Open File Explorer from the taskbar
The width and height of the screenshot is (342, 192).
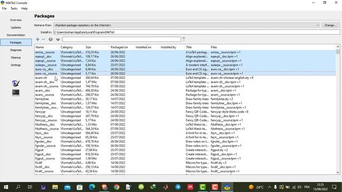(55, 187)
